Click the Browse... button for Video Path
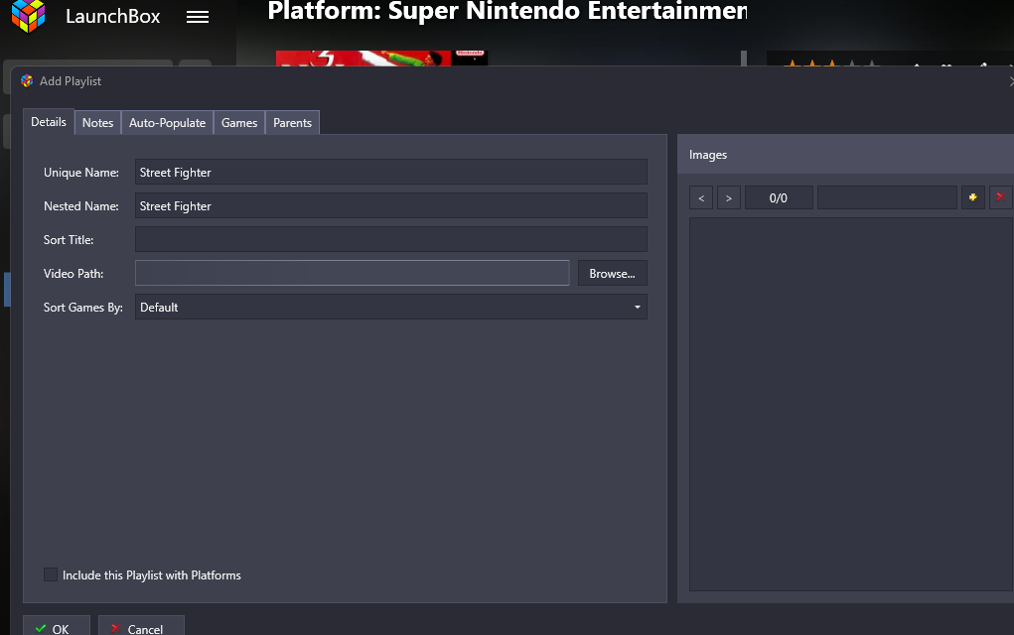This screenshot has height=635, width=1014. point(612,273)
